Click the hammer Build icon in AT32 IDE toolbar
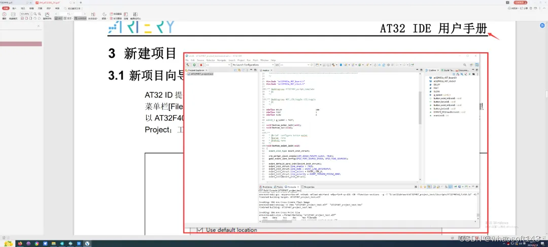 coord(188,64)
